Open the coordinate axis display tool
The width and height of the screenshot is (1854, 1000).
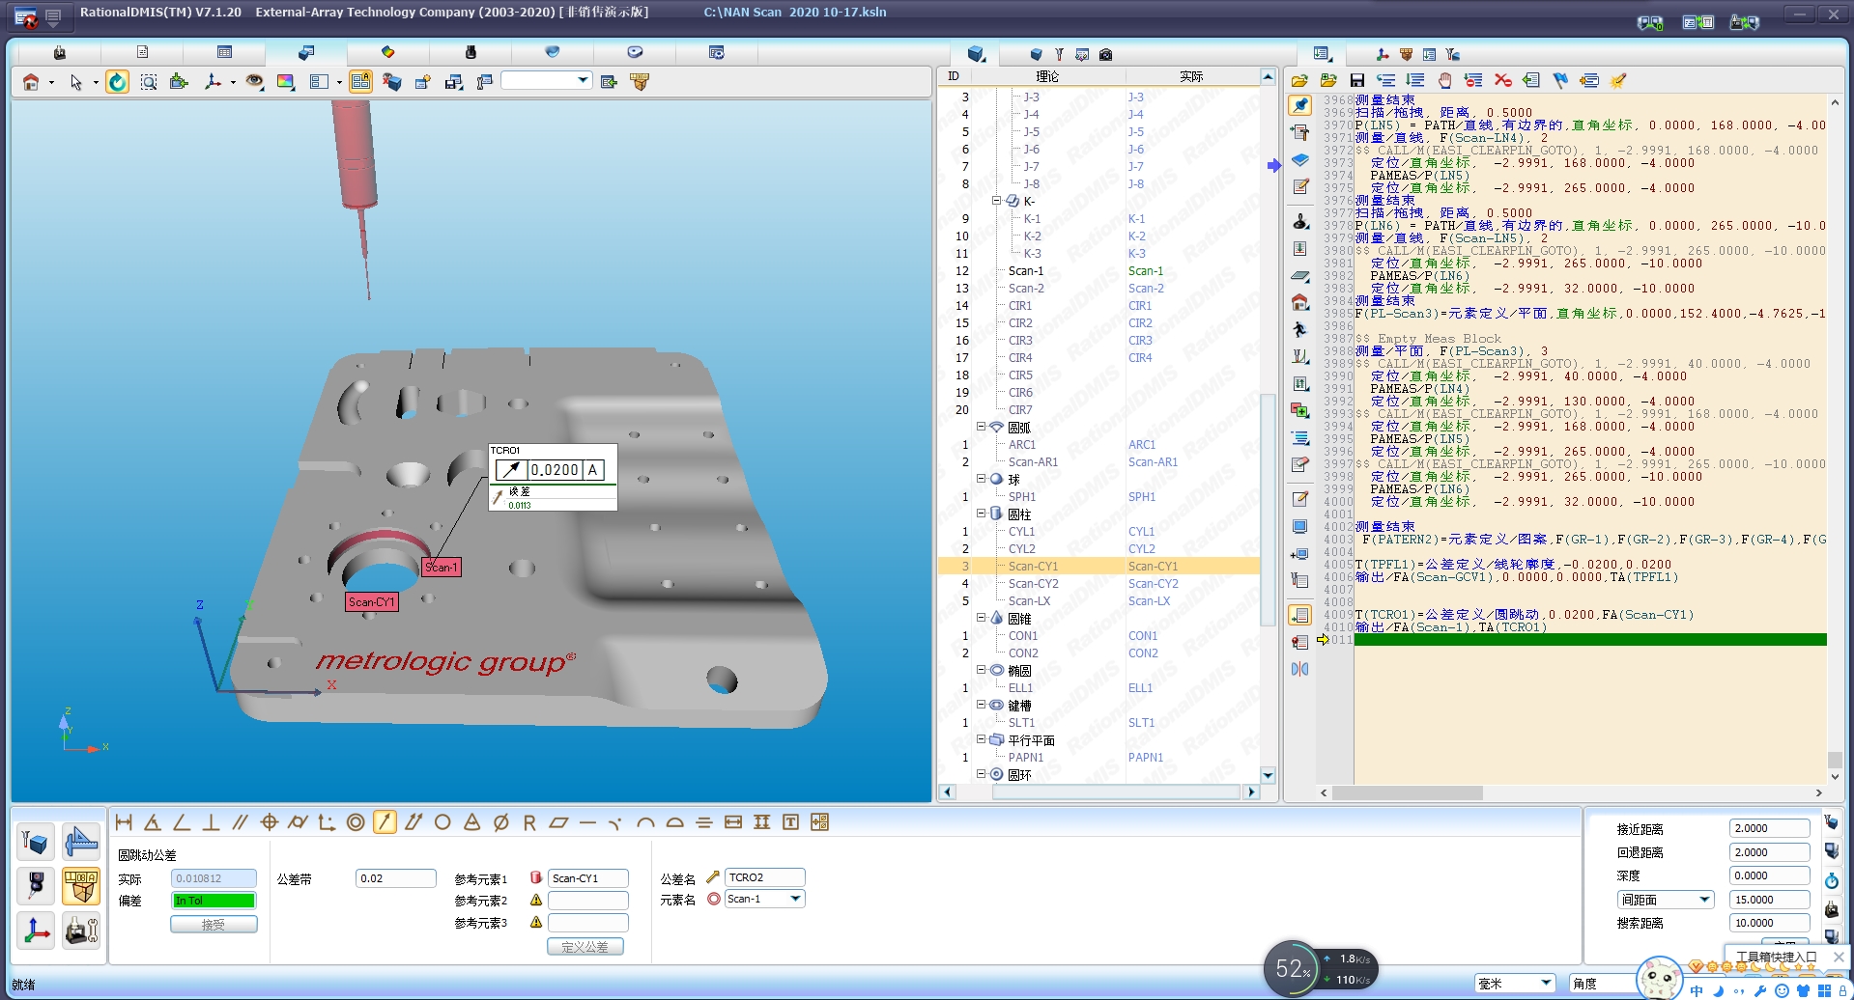click(213, 82)
